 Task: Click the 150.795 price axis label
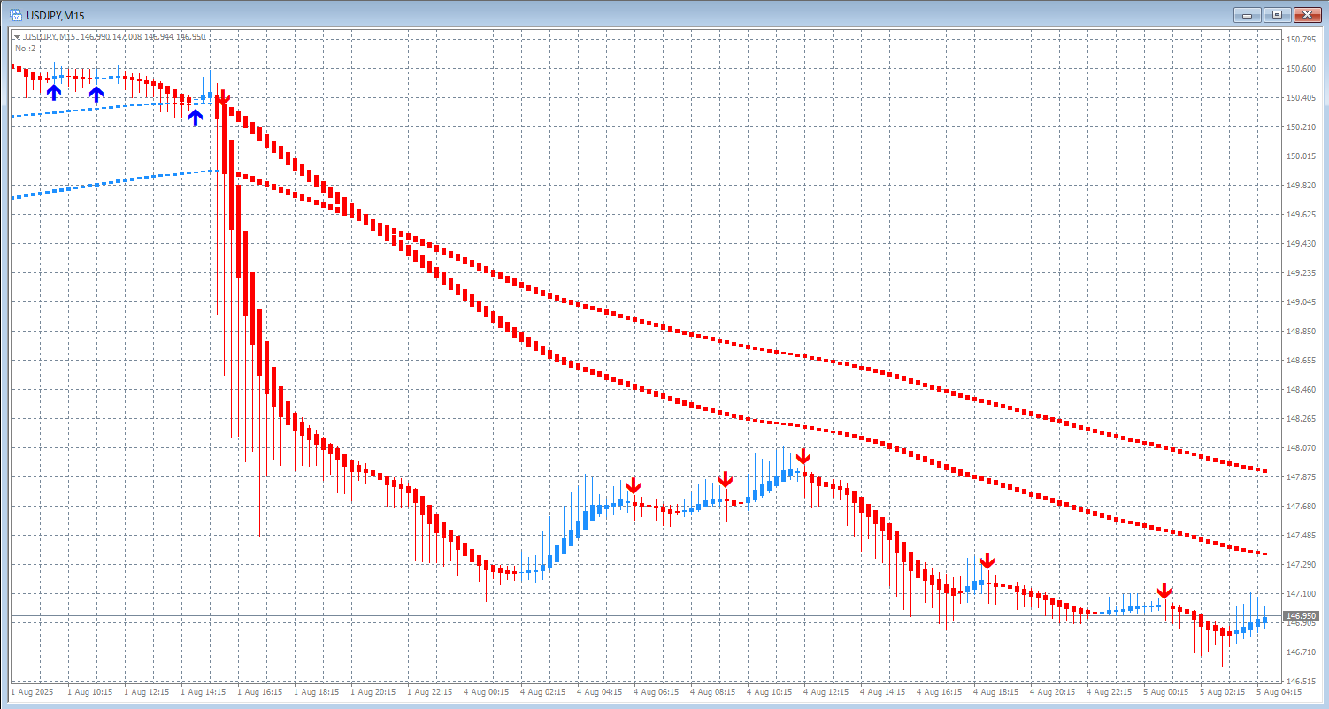(1301, 39)
